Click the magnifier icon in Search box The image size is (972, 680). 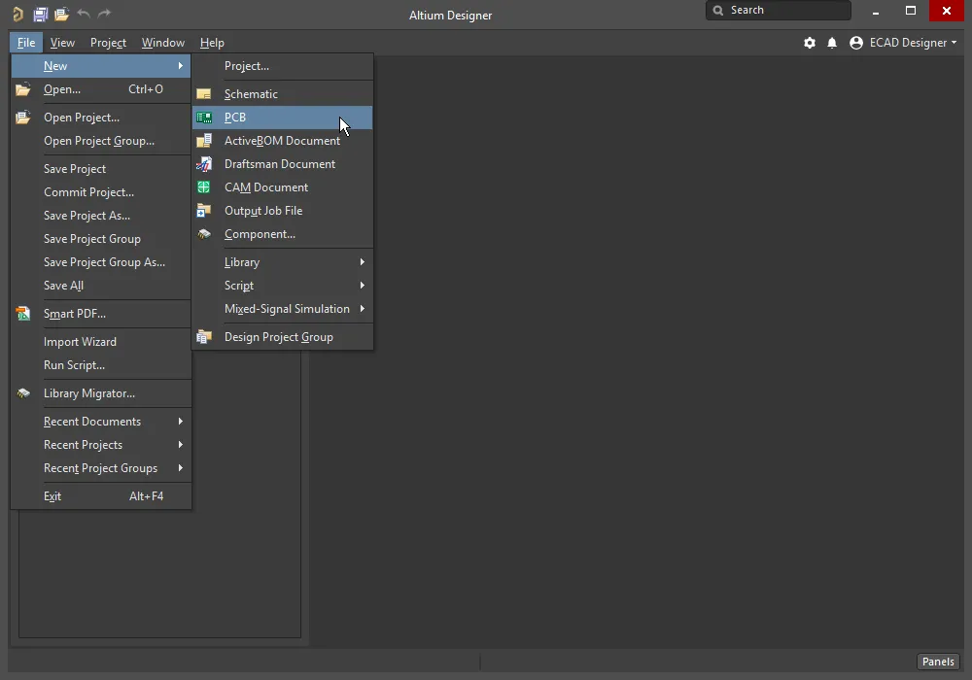(x=718, y=10)
